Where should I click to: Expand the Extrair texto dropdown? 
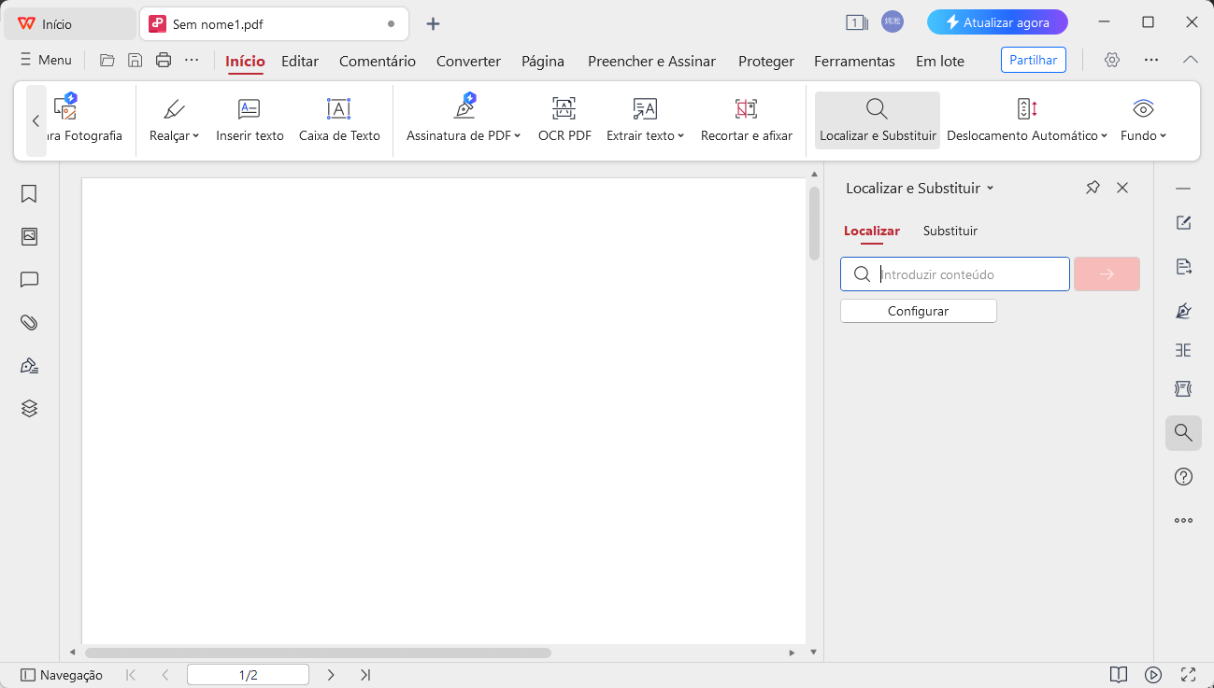pyautogui.click(x=681, y=136)
